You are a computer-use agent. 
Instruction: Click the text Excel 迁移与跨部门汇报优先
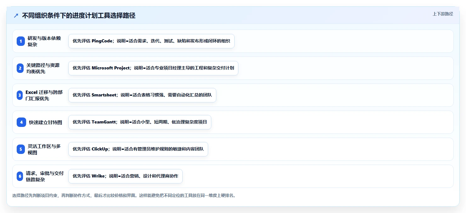pyautogui.click(x=44, y=95)
